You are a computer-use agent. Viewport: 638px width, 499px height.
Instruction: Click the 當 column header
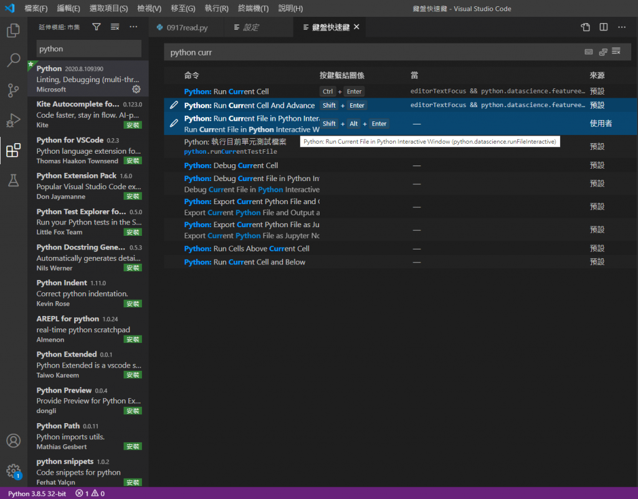point(414,75)
